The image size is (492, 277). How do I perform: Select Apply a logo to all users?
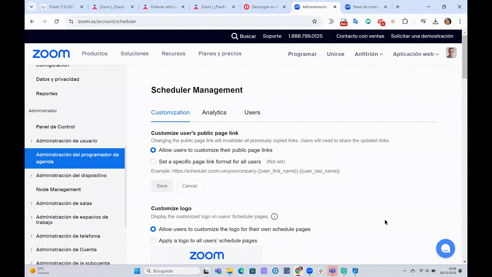tap(153, 241)
